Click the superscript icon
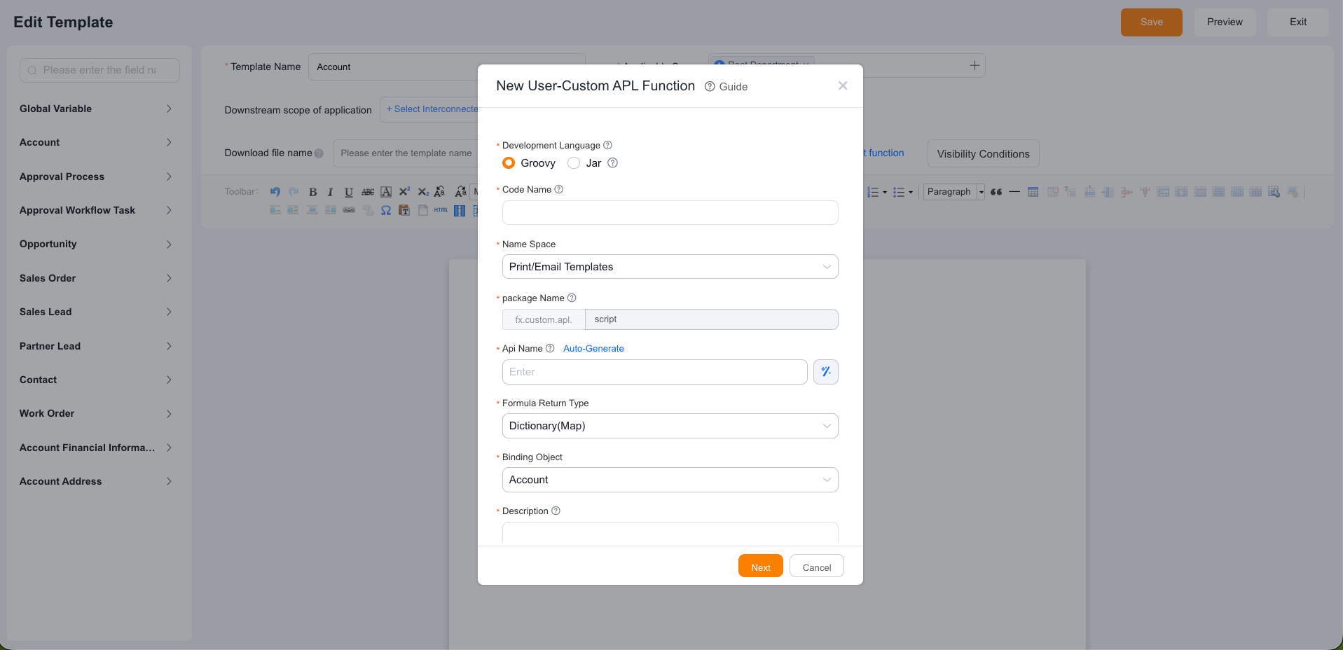The image size is (1343, 650). pyautogui.click(x=404, y=191)
